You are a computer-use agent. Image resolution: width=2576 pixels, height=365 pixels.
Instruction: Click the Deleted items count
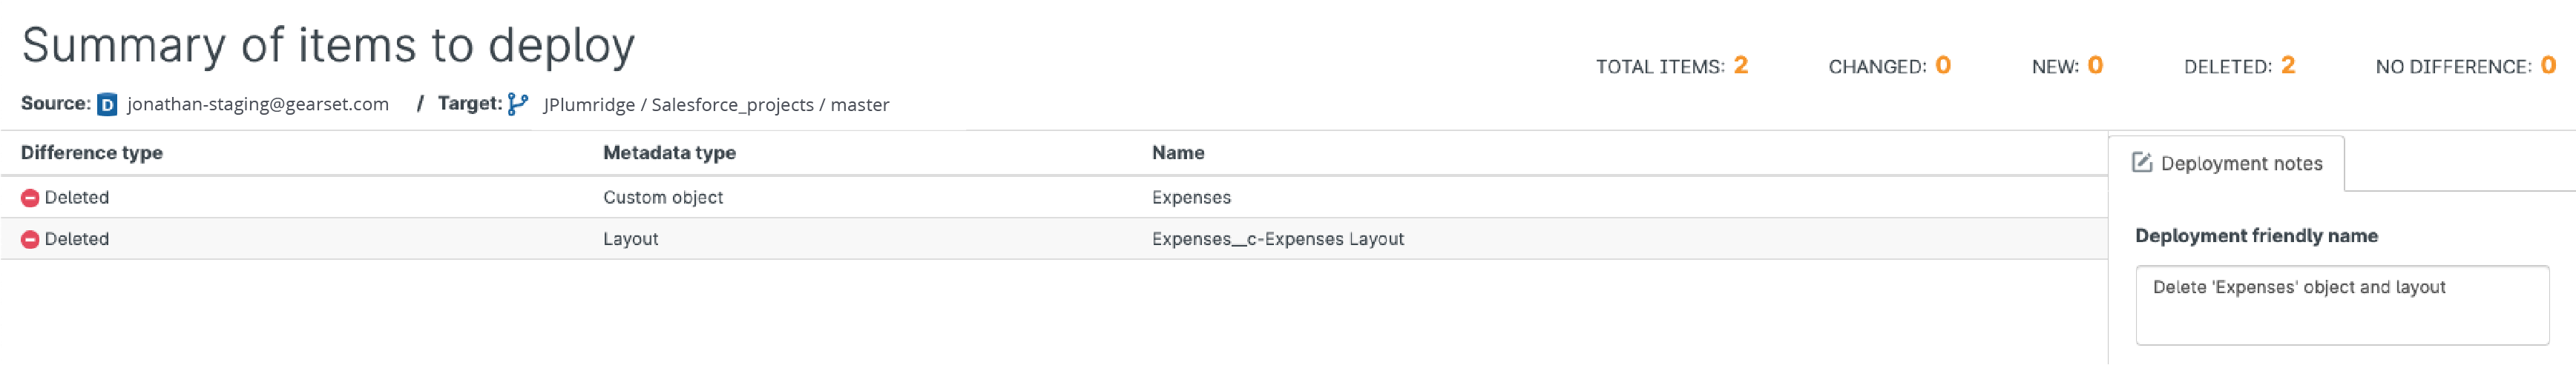pos(2287,66)
